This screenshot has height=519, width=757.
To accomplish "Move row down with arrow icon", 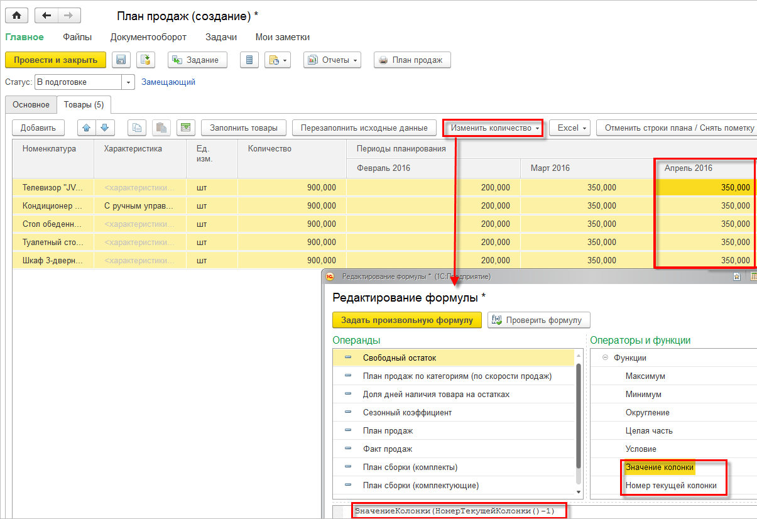I will point(104,128).
